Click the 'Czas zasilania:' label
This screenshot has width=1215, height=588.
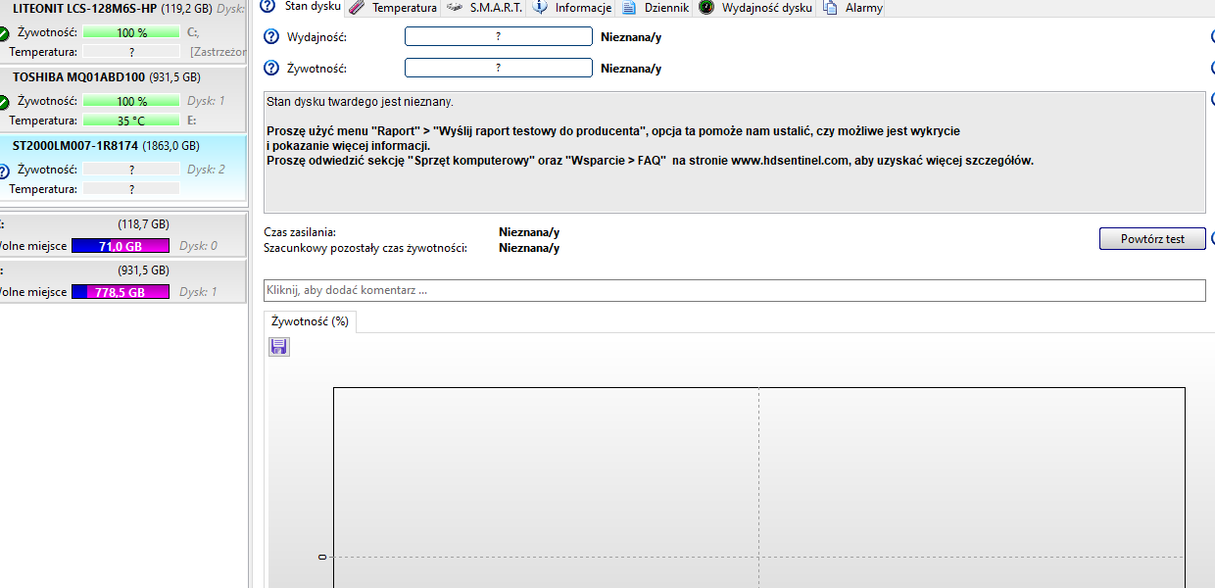[300, 232]
